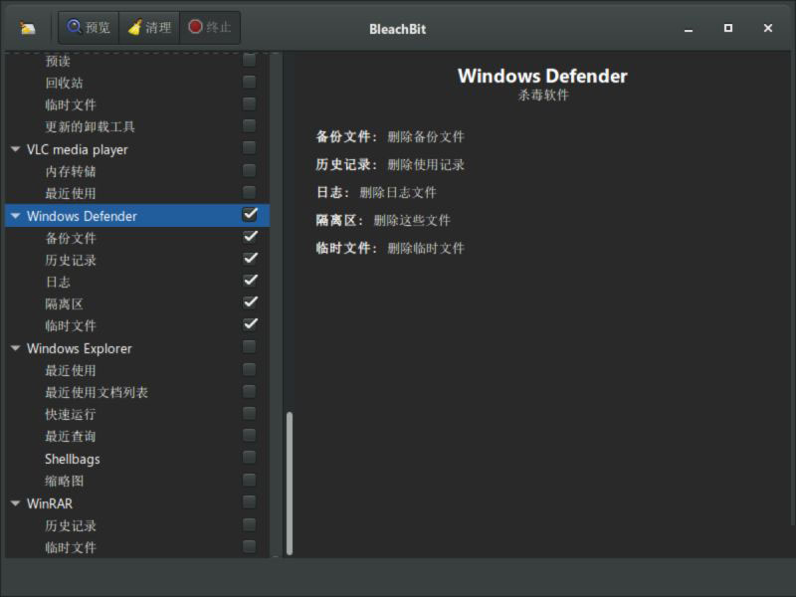Check 历史记录 under WinRAR

point(250,524)
